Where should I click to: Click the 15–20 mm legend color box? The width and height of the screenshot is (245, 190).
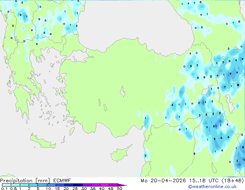click(60, 185)
